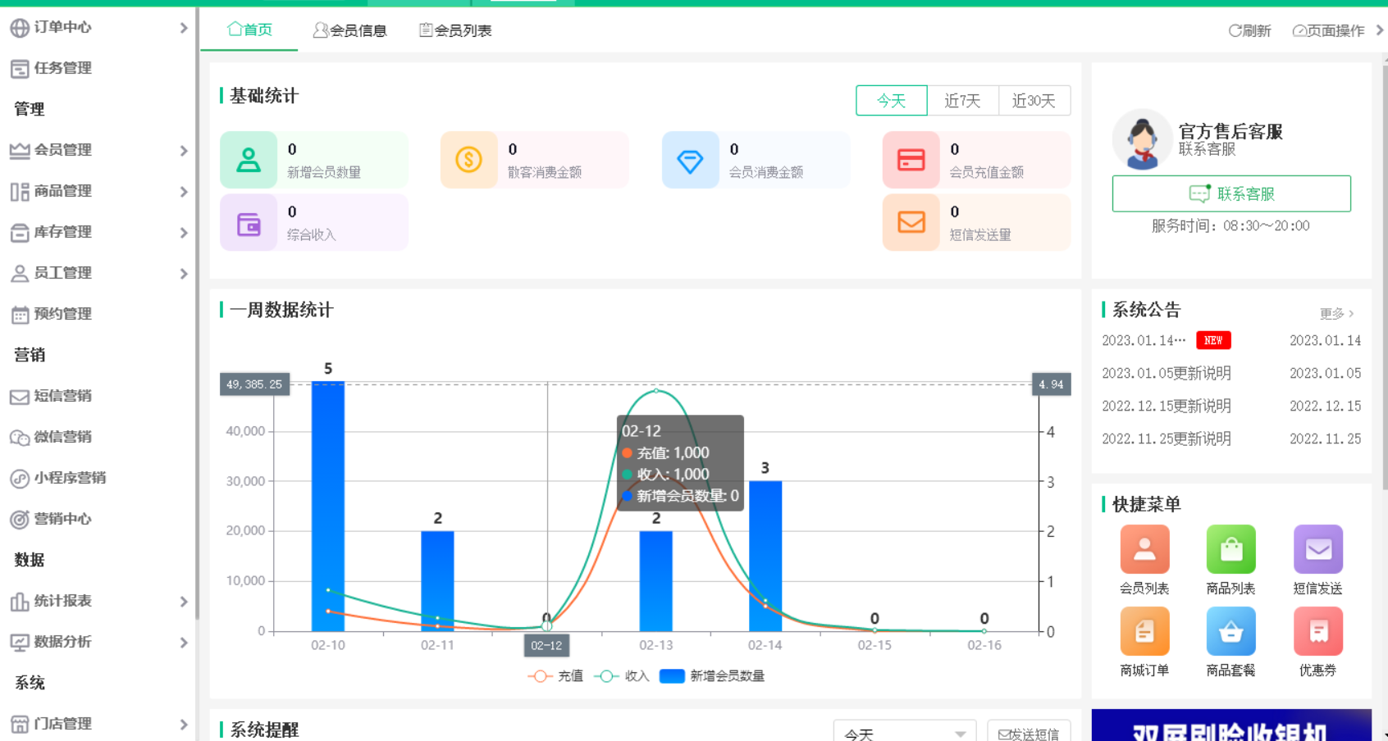This screenshot has width=1388, height=741.
Task: Click the 营销中心 target icon
Action: pos(20,519)
